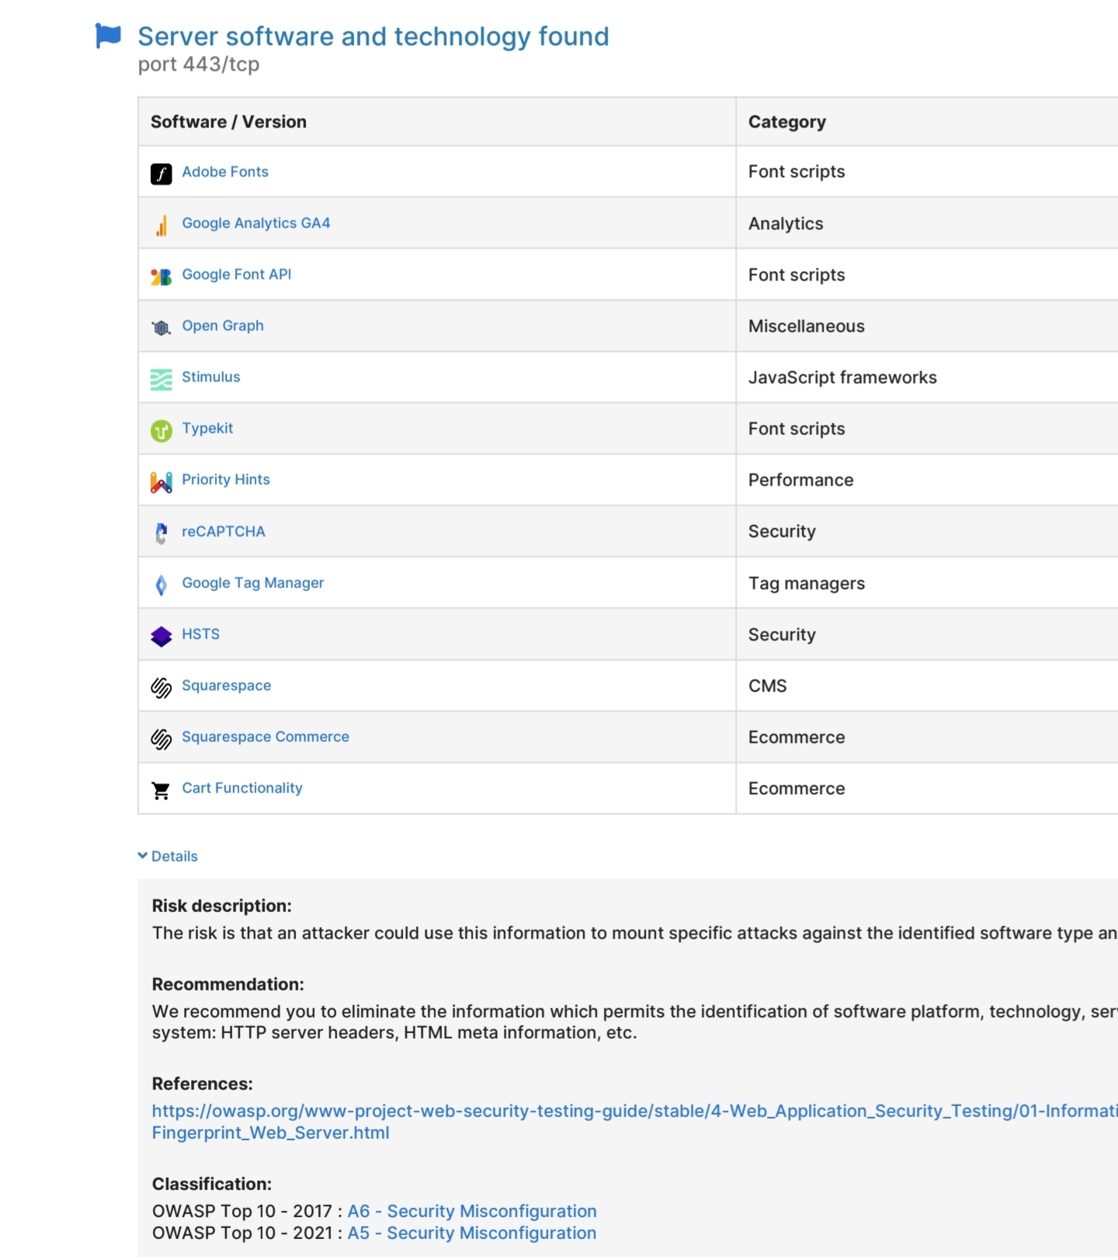Click the References label

pos(203,1084)
